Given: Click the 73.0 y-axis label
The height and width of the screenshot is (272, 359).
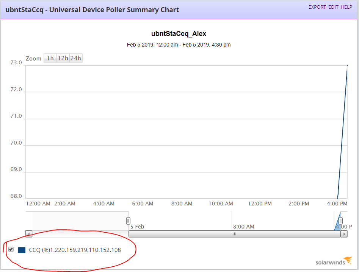Looking at the screenshot, I should click(x=16, y=63).
